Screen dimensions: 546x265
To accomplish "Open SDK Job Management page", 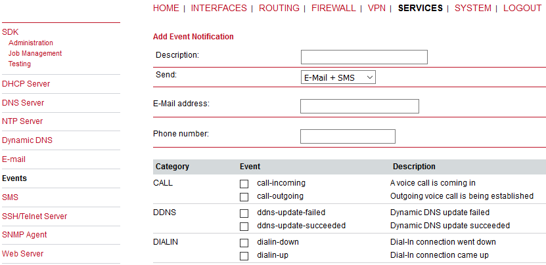I will (35, 54).
